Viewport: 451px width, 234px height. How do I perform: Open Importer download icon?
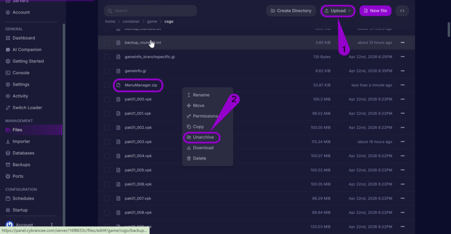(x=8, y=142)
